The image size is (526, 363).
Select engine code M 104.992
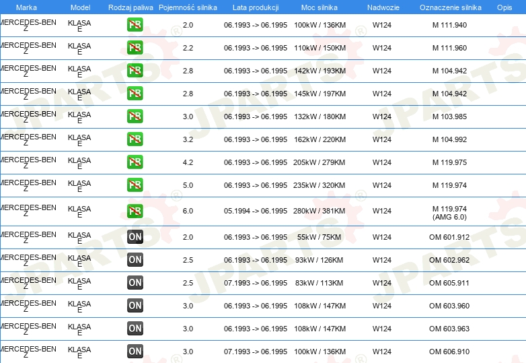point(449,139)
